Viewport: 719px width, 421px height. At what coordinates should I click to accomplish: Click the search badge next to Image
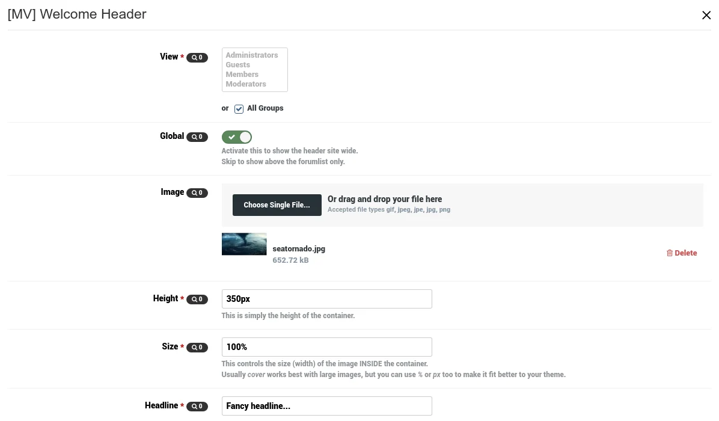[x=197, y=193]
